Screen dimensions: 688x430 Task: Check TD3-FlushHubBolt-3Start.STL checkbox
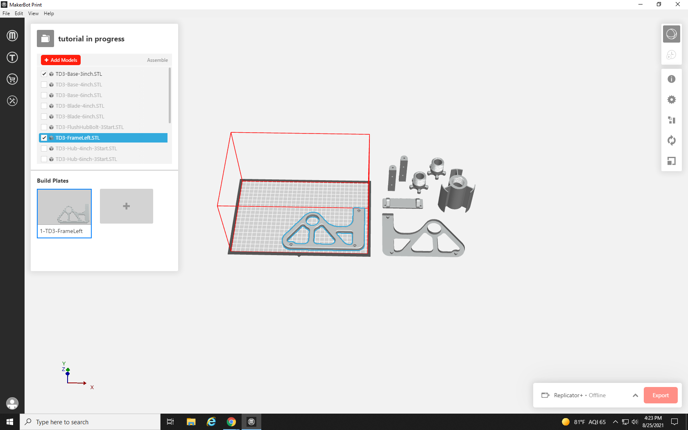44,127
